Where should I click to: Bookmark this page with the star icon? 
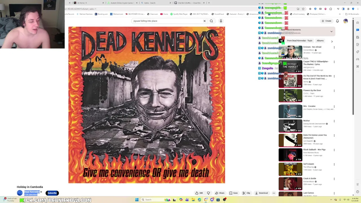point(303,9)
